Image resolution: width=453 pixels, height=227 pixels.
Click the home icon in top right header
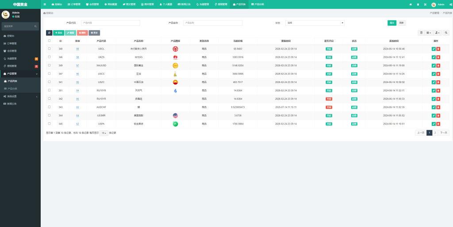click(411, 4)
